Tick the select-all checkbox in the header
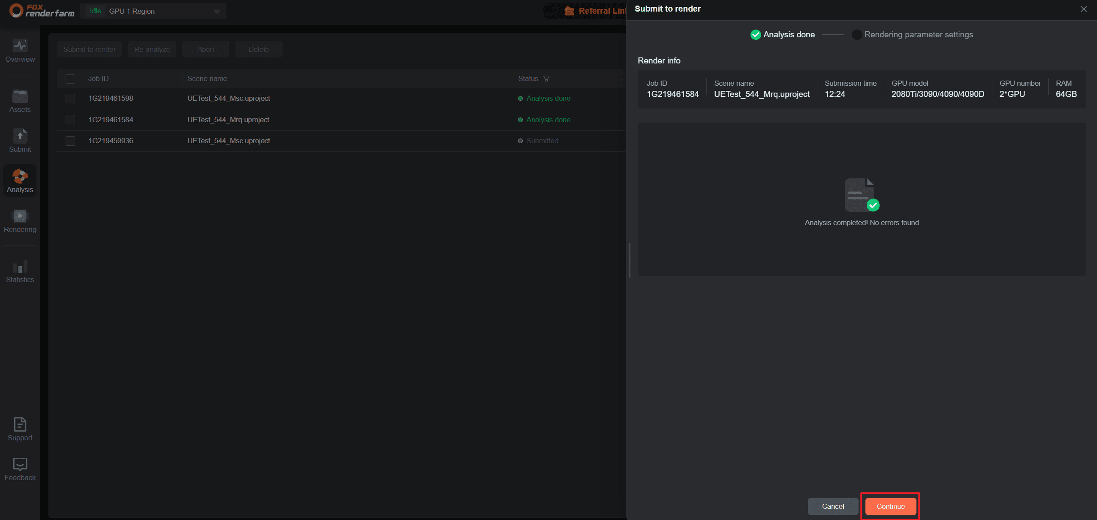The width and height of the screenshot is (1097, 520). tap(70, 79)
